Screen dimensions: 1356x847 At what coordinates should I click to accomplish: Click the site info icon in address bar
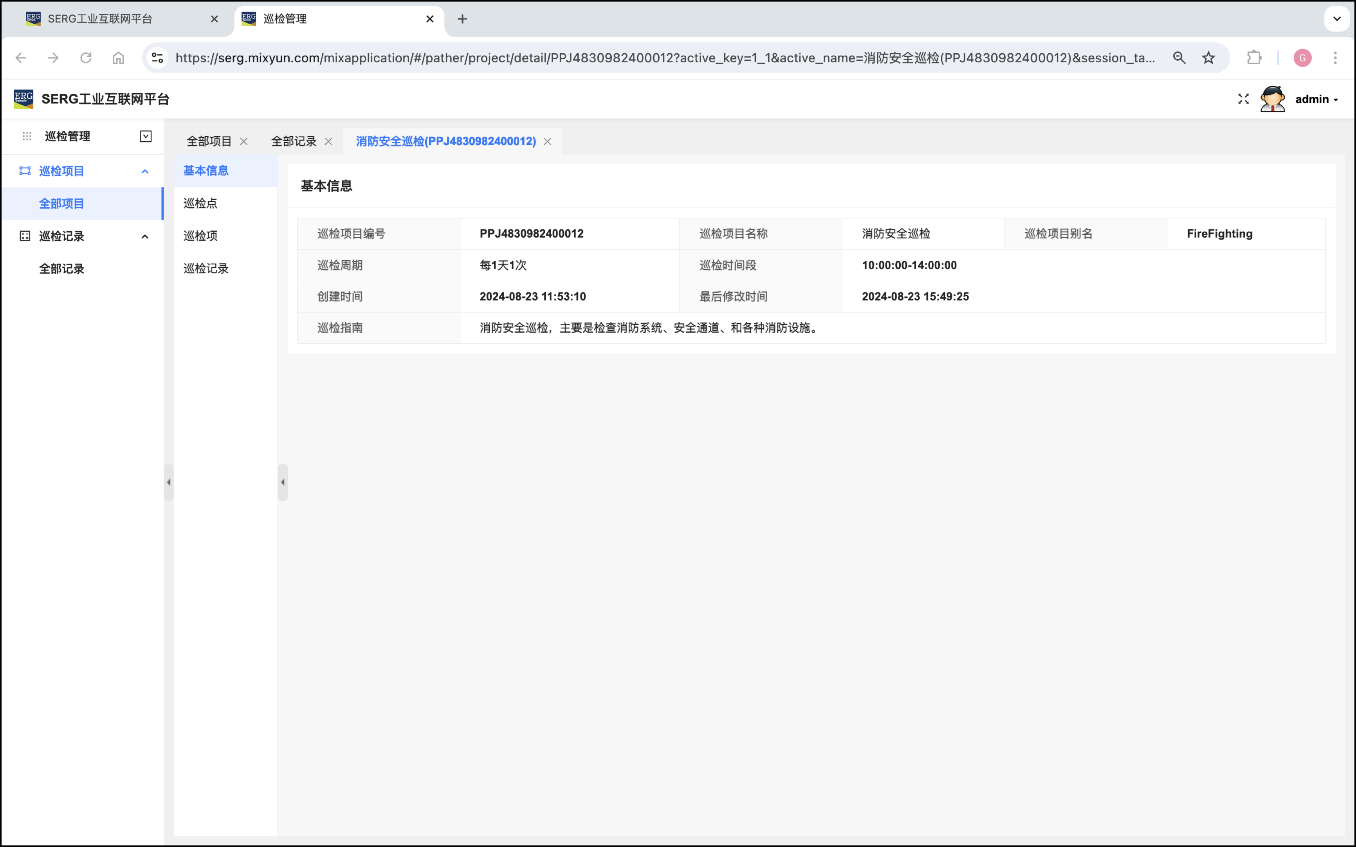tap(157, 58)
